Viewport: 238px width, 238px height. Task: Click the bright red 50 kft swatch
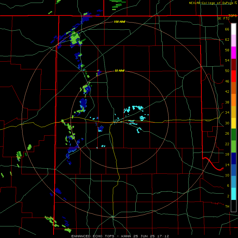[x=234, y=76]
